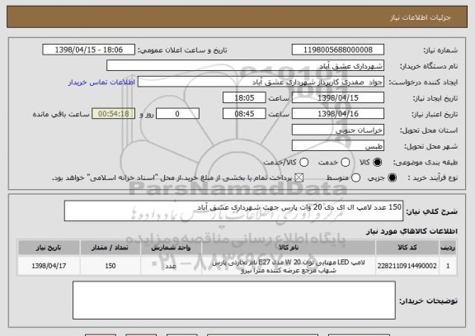This screenshot has width=475, height=336.
Task: Choose the متوسط purchase process option
Action: tap(355, 177)
